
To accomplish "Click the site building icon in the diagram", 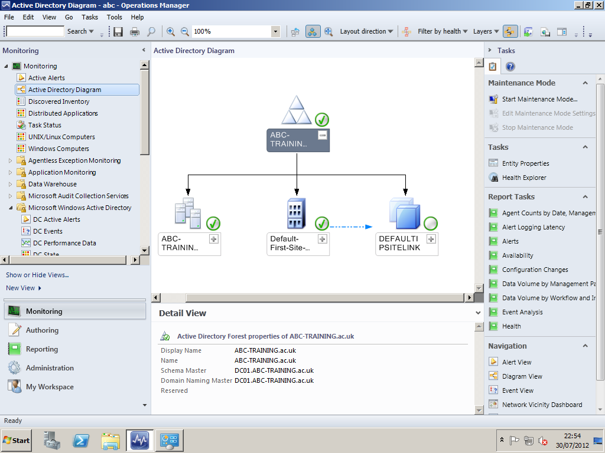I will (x=297, y=214).
